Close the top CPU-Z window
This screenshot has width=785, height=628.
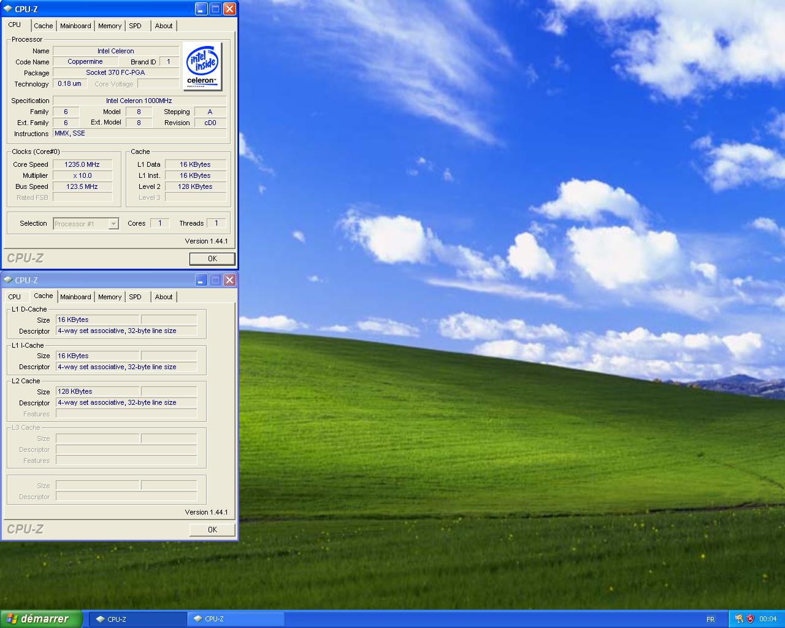pos(229,9)
